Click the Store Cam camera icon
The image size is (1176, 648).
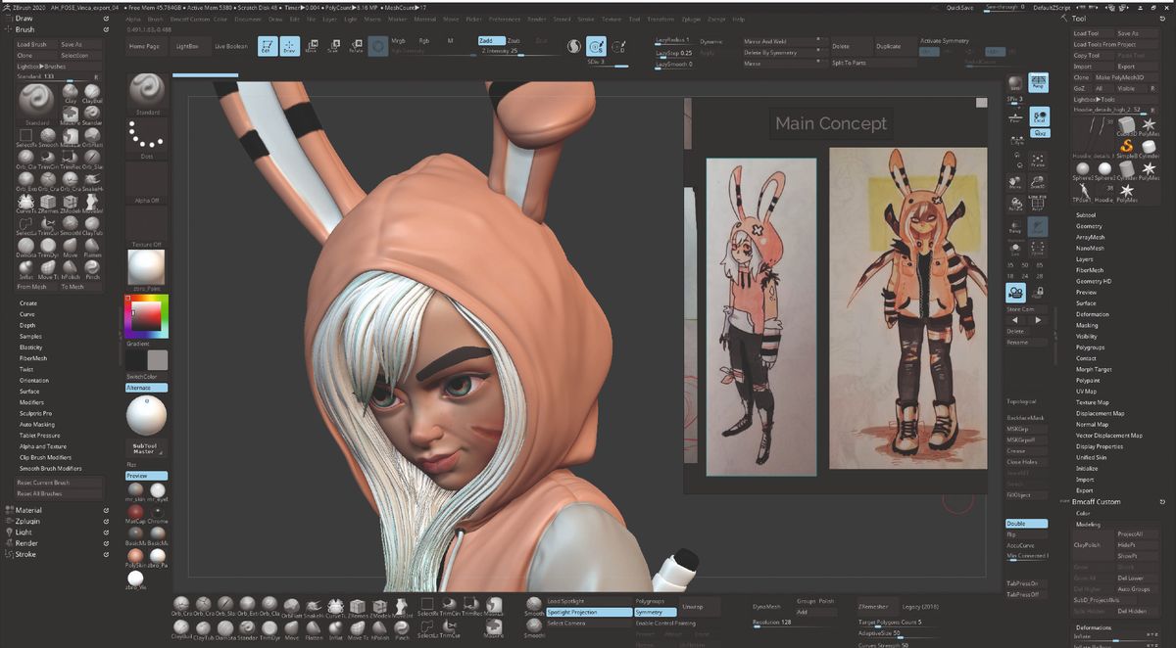coord(1015,294)
